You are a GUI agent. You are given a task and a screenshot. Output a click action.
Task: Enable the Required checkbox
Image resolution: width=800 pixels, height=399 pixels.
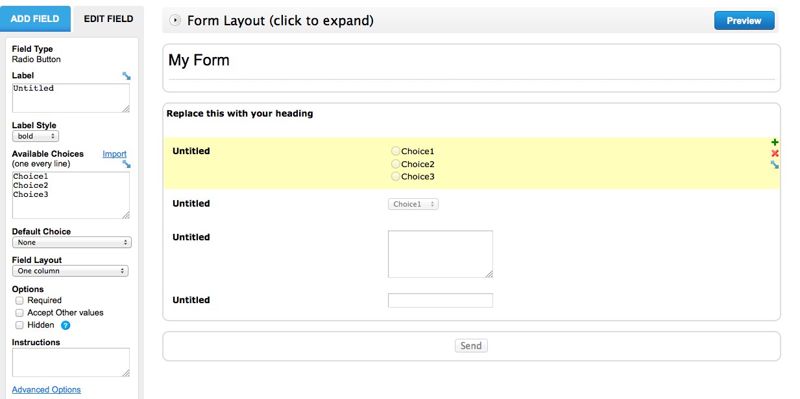tap(19, 300)
